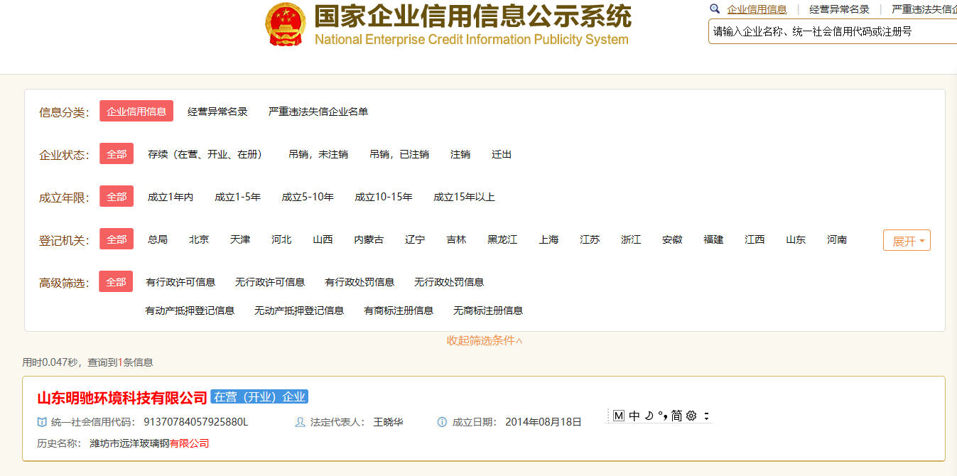957x476 pixels.
Task: Select 吊销，未注销 status filter
Action: pos(318,154)
